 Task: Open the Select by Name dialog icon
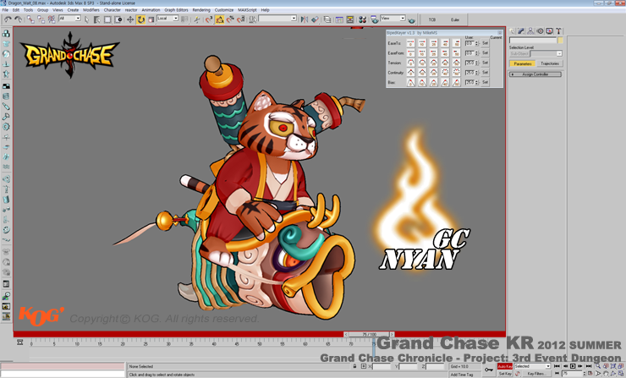point(97,19)
